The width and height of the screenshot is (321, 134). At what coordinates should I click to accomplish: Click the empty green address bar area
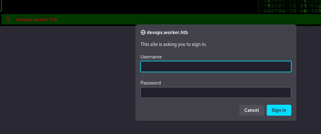pos(97,20)
